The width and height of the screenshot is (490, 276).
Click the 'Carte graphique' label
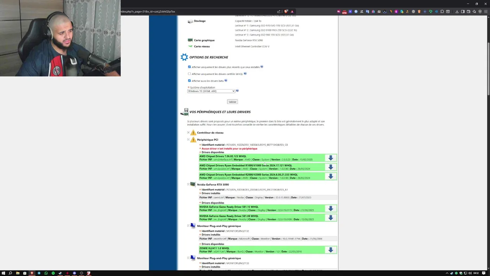[204, 40]
